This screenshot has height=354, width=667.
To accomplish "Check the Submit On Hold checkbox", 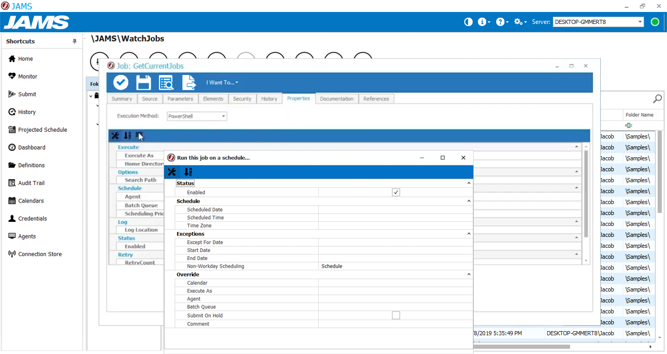I will pos(396,315).
